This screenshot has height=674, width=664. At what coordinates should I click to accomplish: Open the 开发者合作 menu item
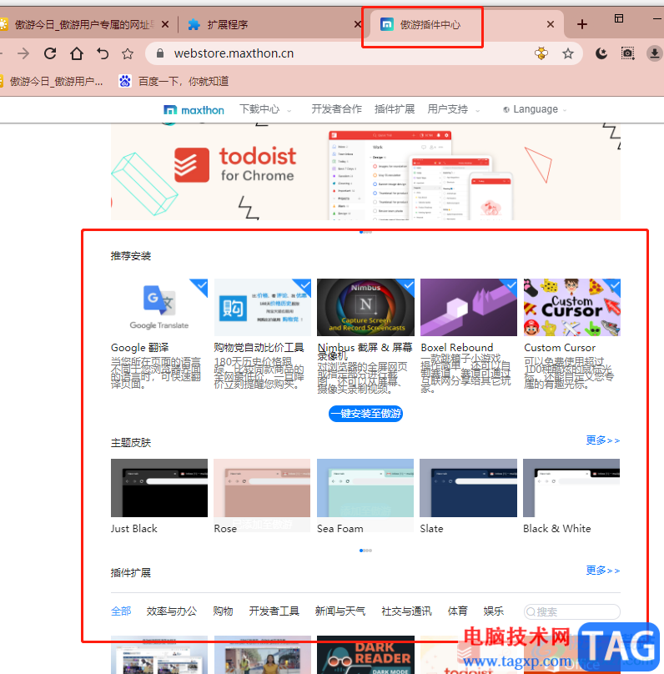tap(336, 109)
